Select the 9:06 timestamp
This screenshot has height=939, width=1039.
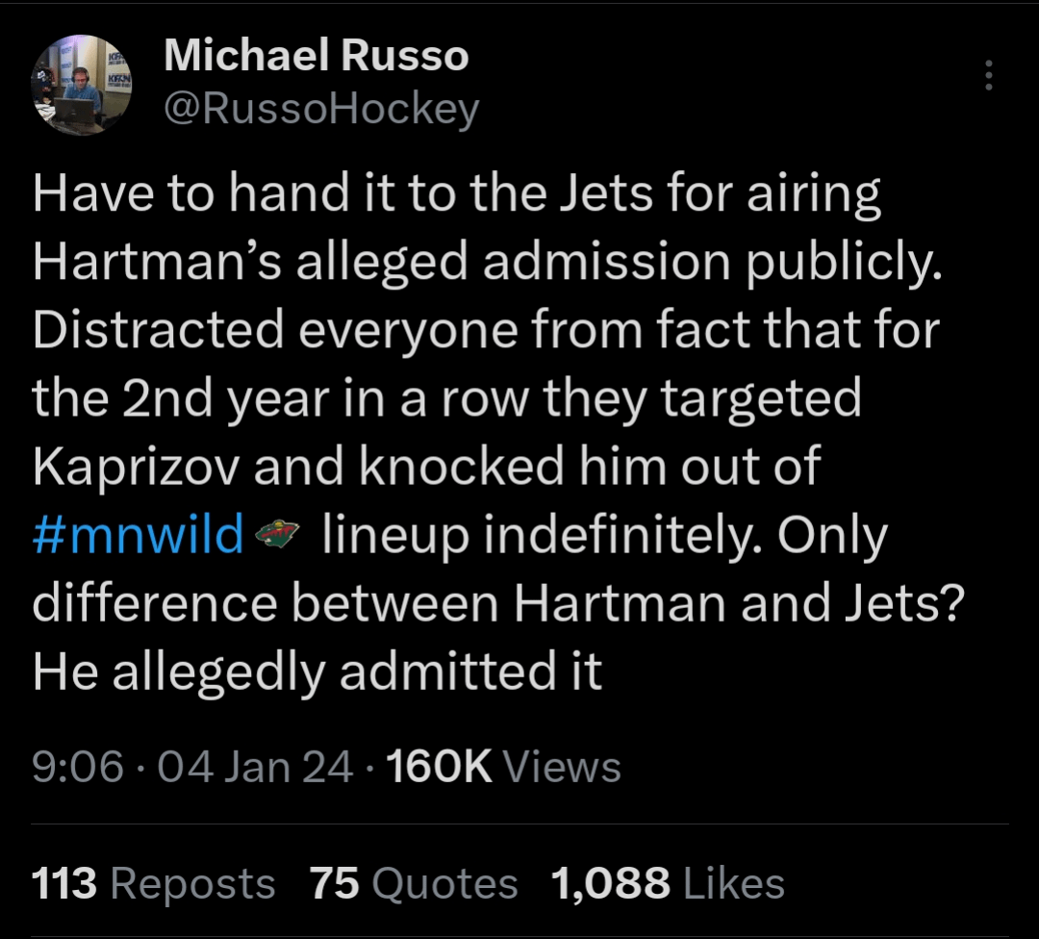tap(78, 767)
